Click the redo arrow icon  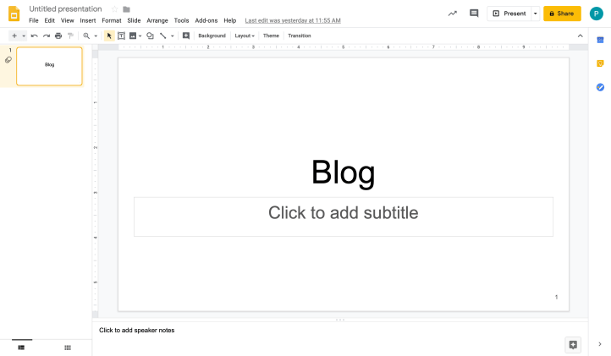pyautogui.click(x=46, y=36)
